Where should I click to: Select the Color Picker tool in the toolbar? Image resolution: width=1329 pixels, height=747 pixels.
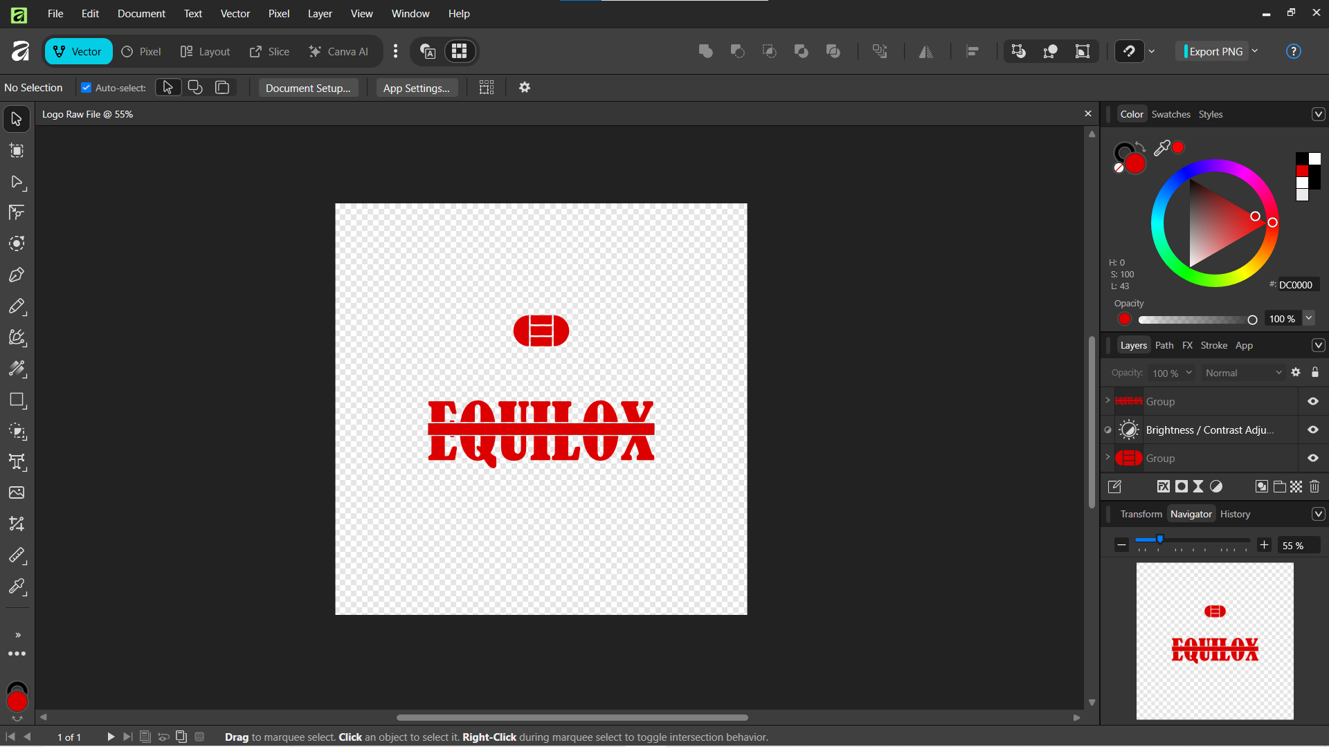point(17,587)
